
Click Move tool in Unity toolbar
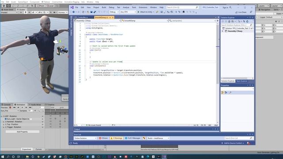[8, 6]
